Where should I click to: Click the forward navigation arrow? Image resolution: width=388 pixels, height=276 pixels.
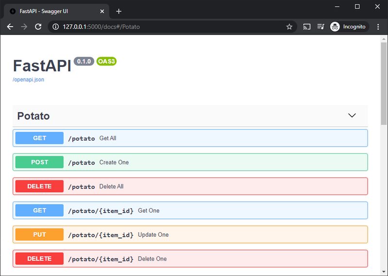24,27
